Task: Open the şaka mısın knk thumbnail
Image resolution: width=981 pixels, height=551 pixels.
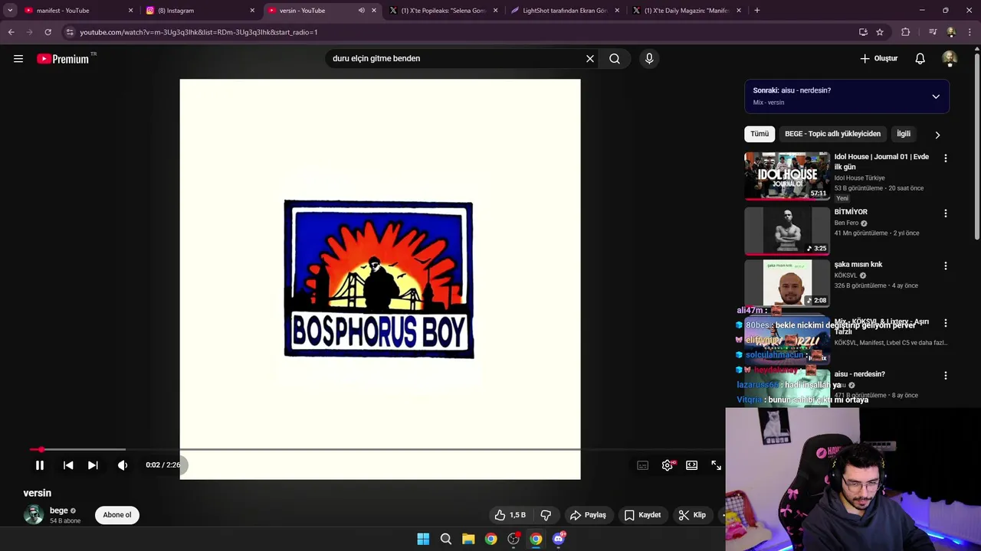Action: pos(787,283)
